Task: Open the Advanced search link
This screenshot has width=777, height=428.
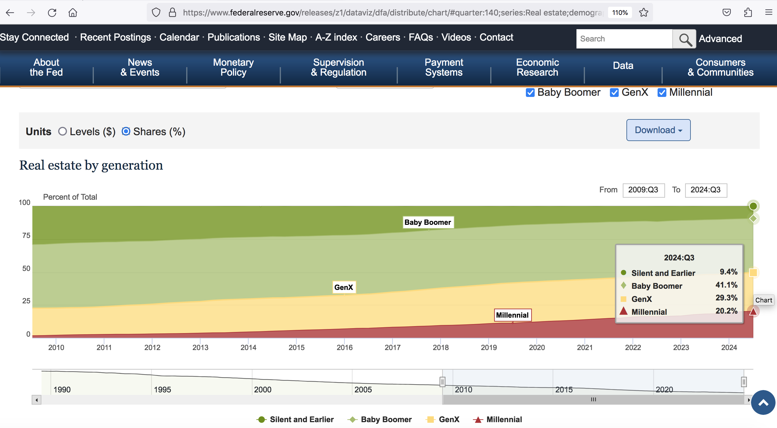Action: coord(720,39)
